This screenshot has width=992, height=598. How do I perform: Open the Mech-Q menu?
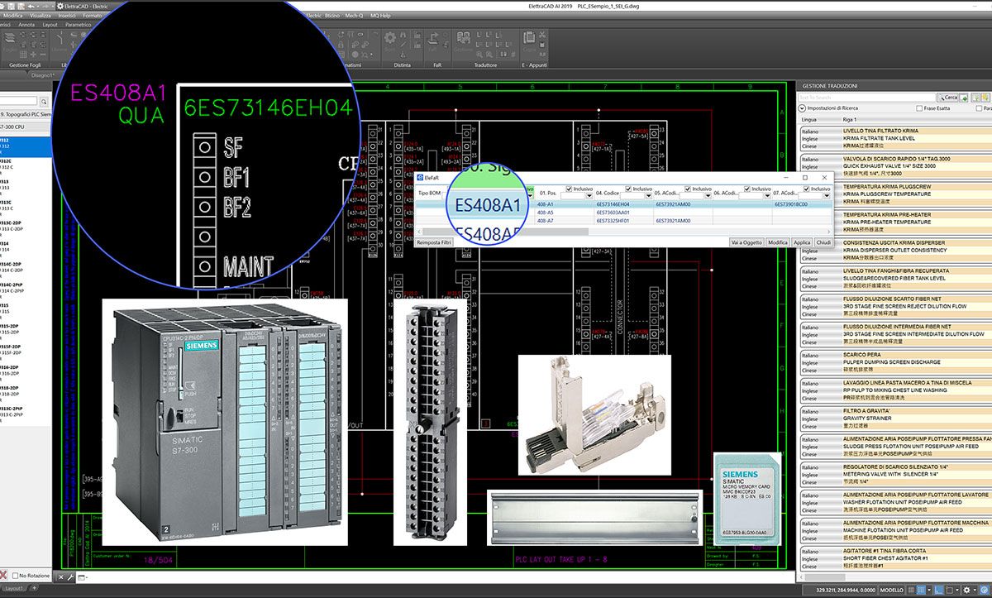pos(355,15)
